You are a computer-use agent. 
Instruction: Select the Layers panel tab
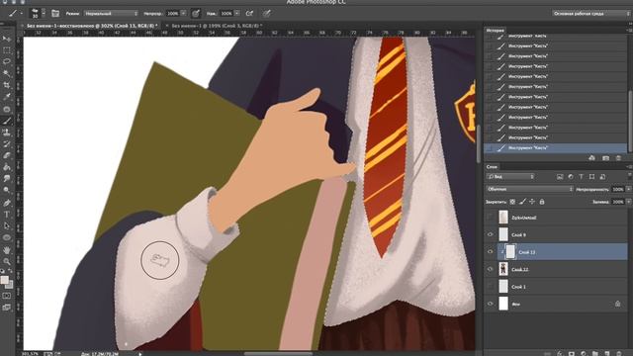(492, 167)
